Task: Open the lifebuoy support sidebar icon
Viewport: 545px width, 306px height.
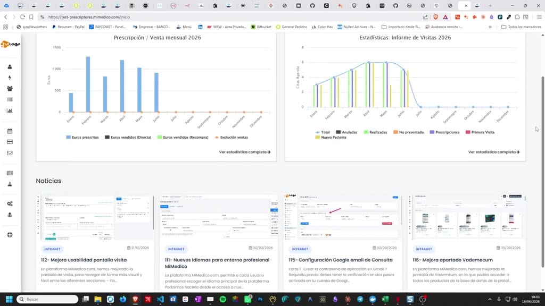Action: (10, 235)
